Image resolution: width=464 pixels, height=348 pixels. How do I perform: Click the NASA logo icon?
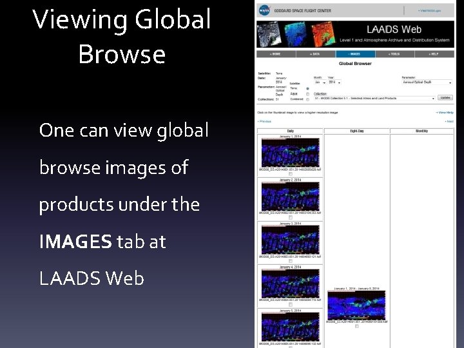(264, 10)
